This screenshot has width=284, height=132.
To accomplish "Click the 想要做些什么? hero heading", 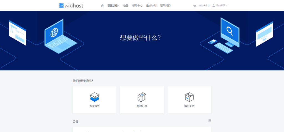I will (x=140, y=38).
